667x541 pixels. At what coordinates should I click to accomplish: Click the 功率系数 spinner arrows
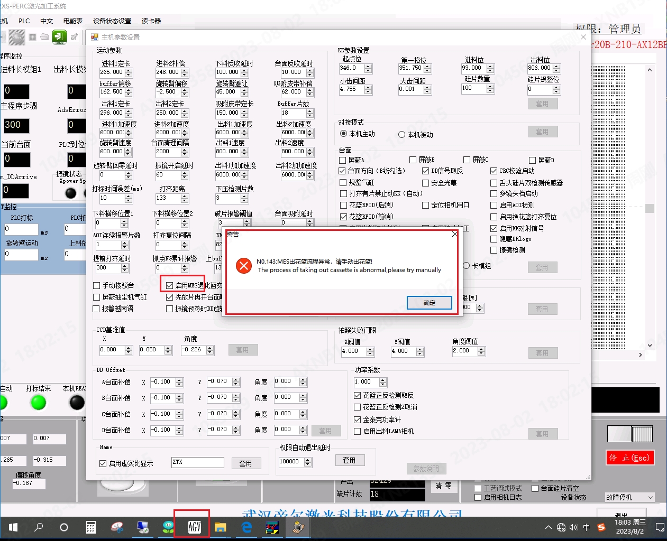[383, 382]
